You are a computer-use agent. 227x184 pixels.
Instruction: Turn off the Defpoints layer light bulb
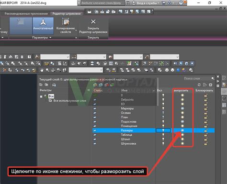point(163,99)
